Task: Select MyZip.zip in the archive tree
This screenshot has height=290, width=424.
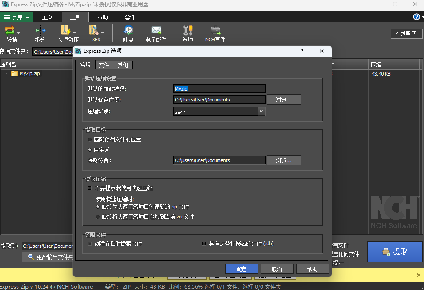Action: pos(25,73)
